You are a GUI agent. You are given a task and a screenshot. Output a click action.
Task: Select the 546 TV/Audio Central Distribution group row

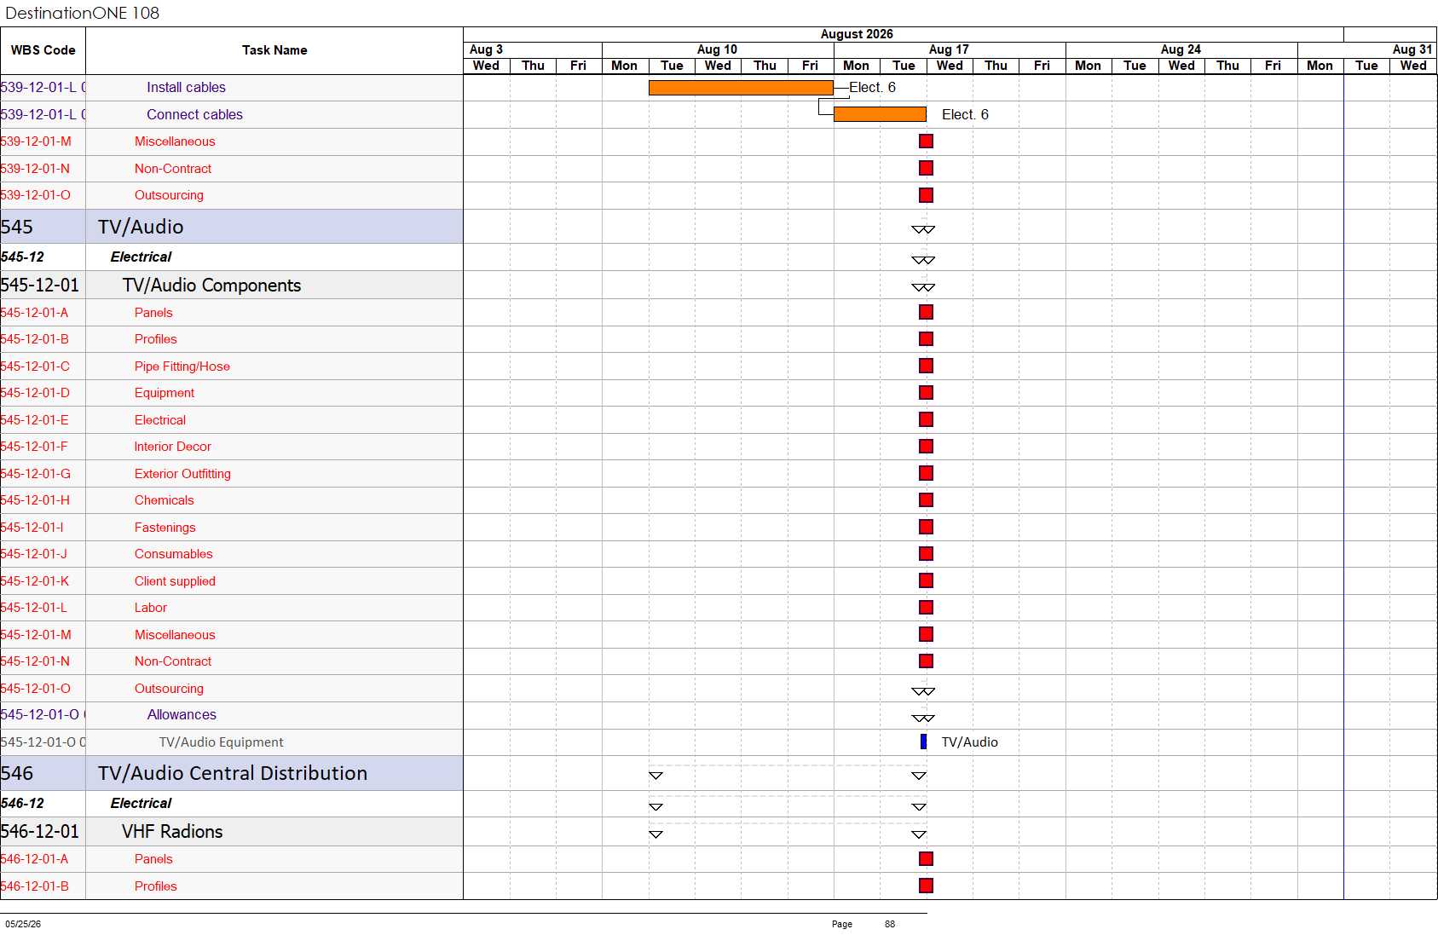point(232,773)
